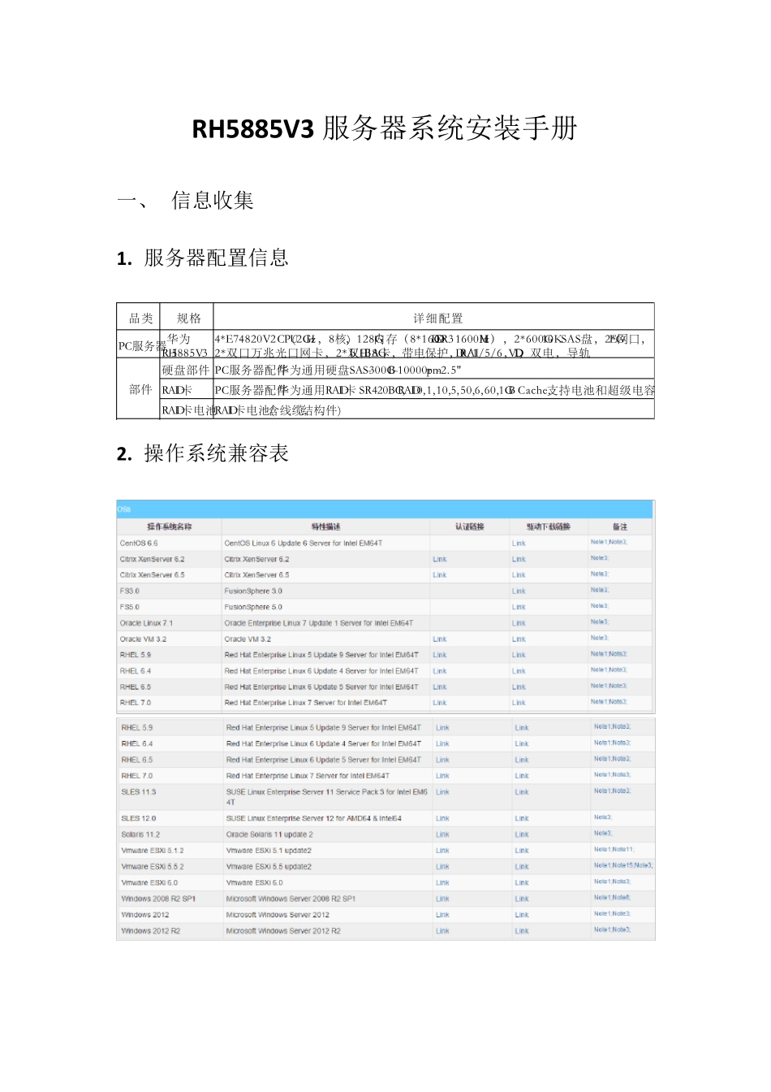Click the Oracle Solaris 11 update 2 description
This screenshot has width=771, height=1092.
point(269,834)
